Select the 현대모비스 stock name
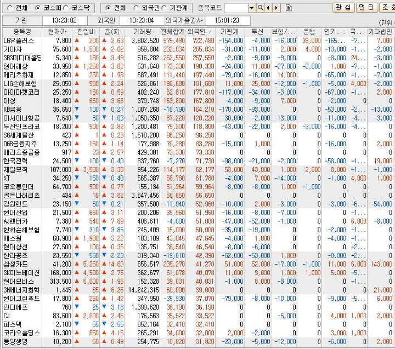Image resolution: width=395 pixels, height=349 pixels. [x=19, y=281]
